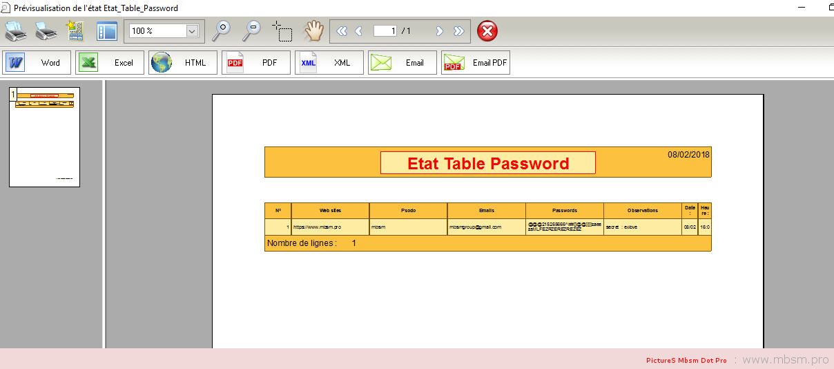Jump to the last page
This screenshot has height=369, width=834.
pos(458,31)
